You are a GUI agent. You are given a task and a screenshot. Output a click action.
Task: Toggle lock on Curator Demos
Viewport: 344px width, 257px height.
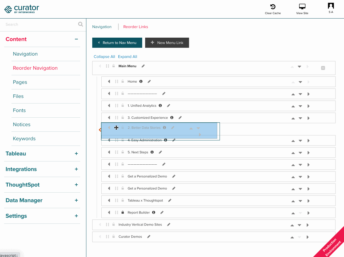[113, 237]
